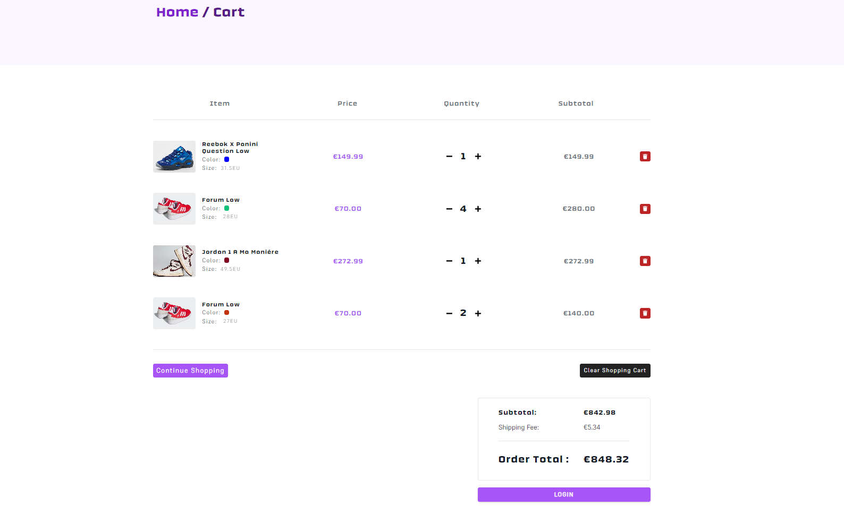Select the Forum Low title with size 28EU
The height and width of the screenshot is (506, 844).
click(x=221, y=200)
